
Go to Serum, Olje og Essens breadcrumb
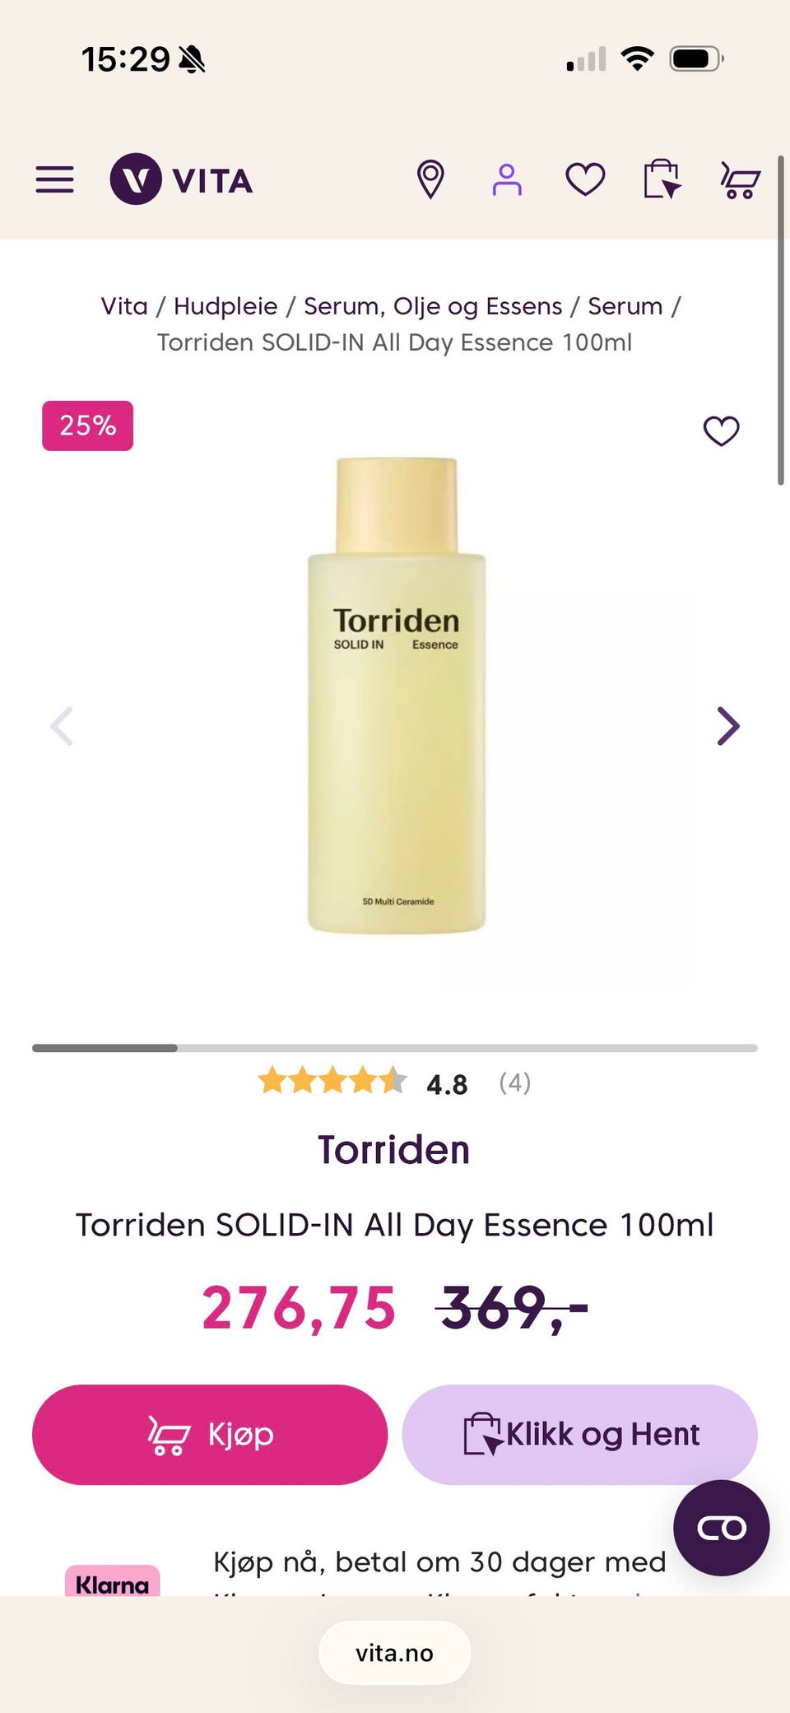pyautogui.click(x=433, y=306)
